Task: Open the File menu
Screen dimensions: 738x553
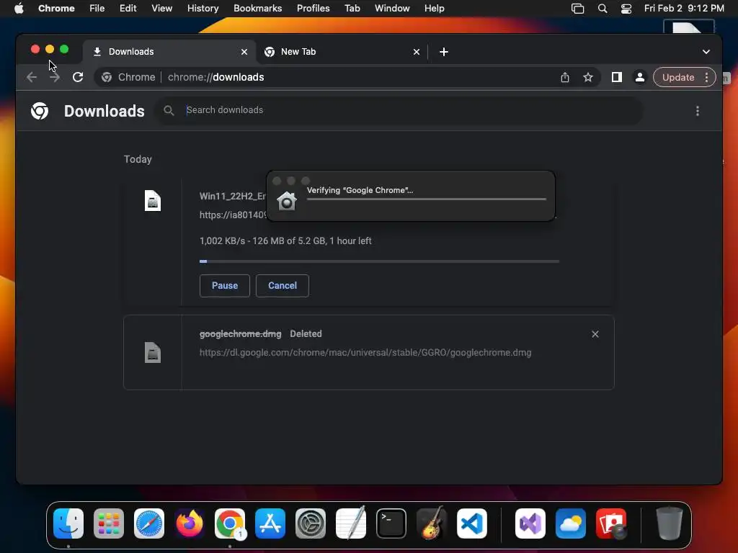Action: point(97,9)
